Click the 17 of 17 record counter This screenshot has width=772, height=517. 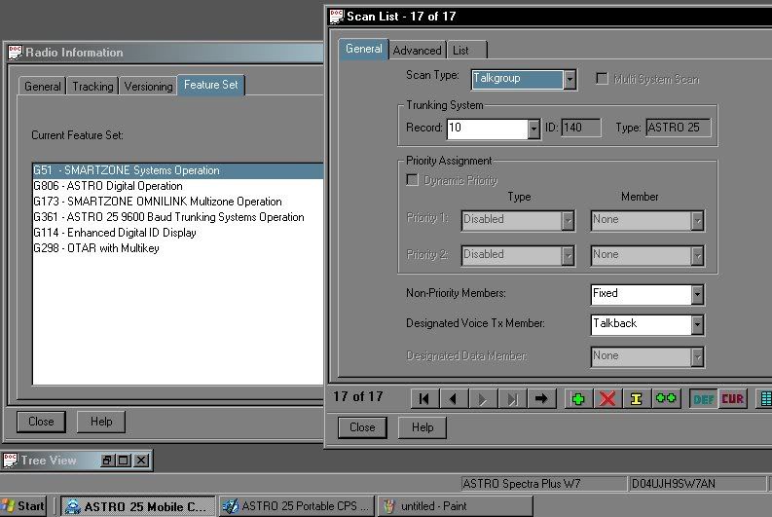coord(358,396)
